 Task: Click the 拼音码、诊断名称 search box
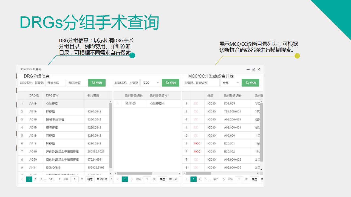[x=201, y=83]
